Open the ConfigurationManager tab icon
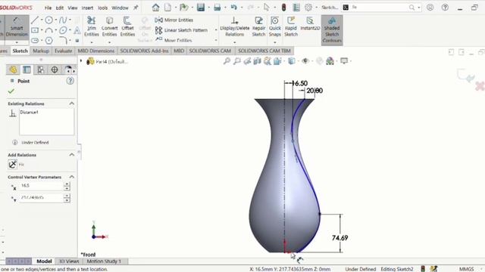 coord(40,70)
